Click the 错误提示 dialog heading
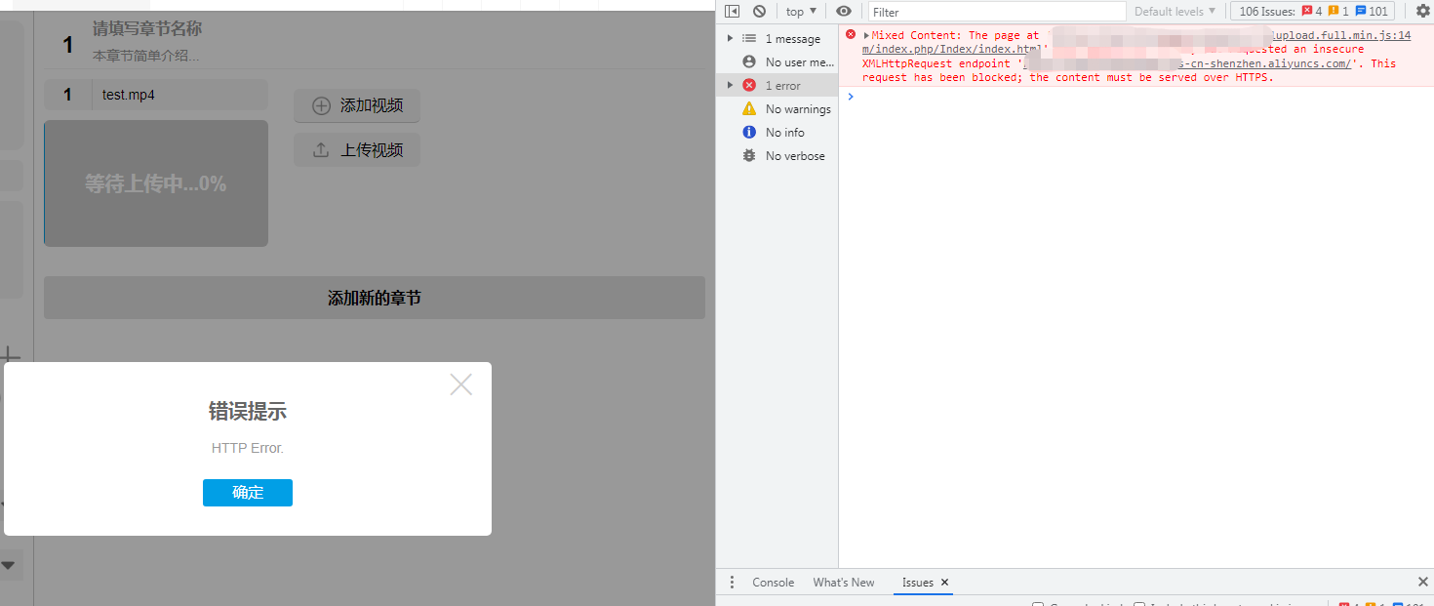This screenshot has height=606, width=1434. 248,411
